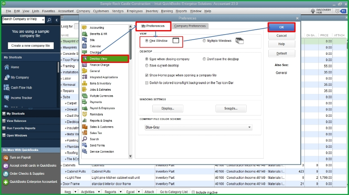Open Benefits & HR preferences icon
This screenshot has height=195, width=349.
click(85, 34)
